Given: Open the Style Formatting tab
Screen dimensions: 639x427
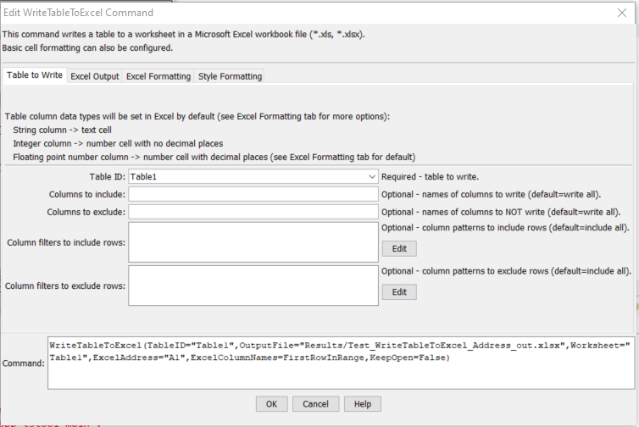Looking at the screenshot, I should [230, 76].
